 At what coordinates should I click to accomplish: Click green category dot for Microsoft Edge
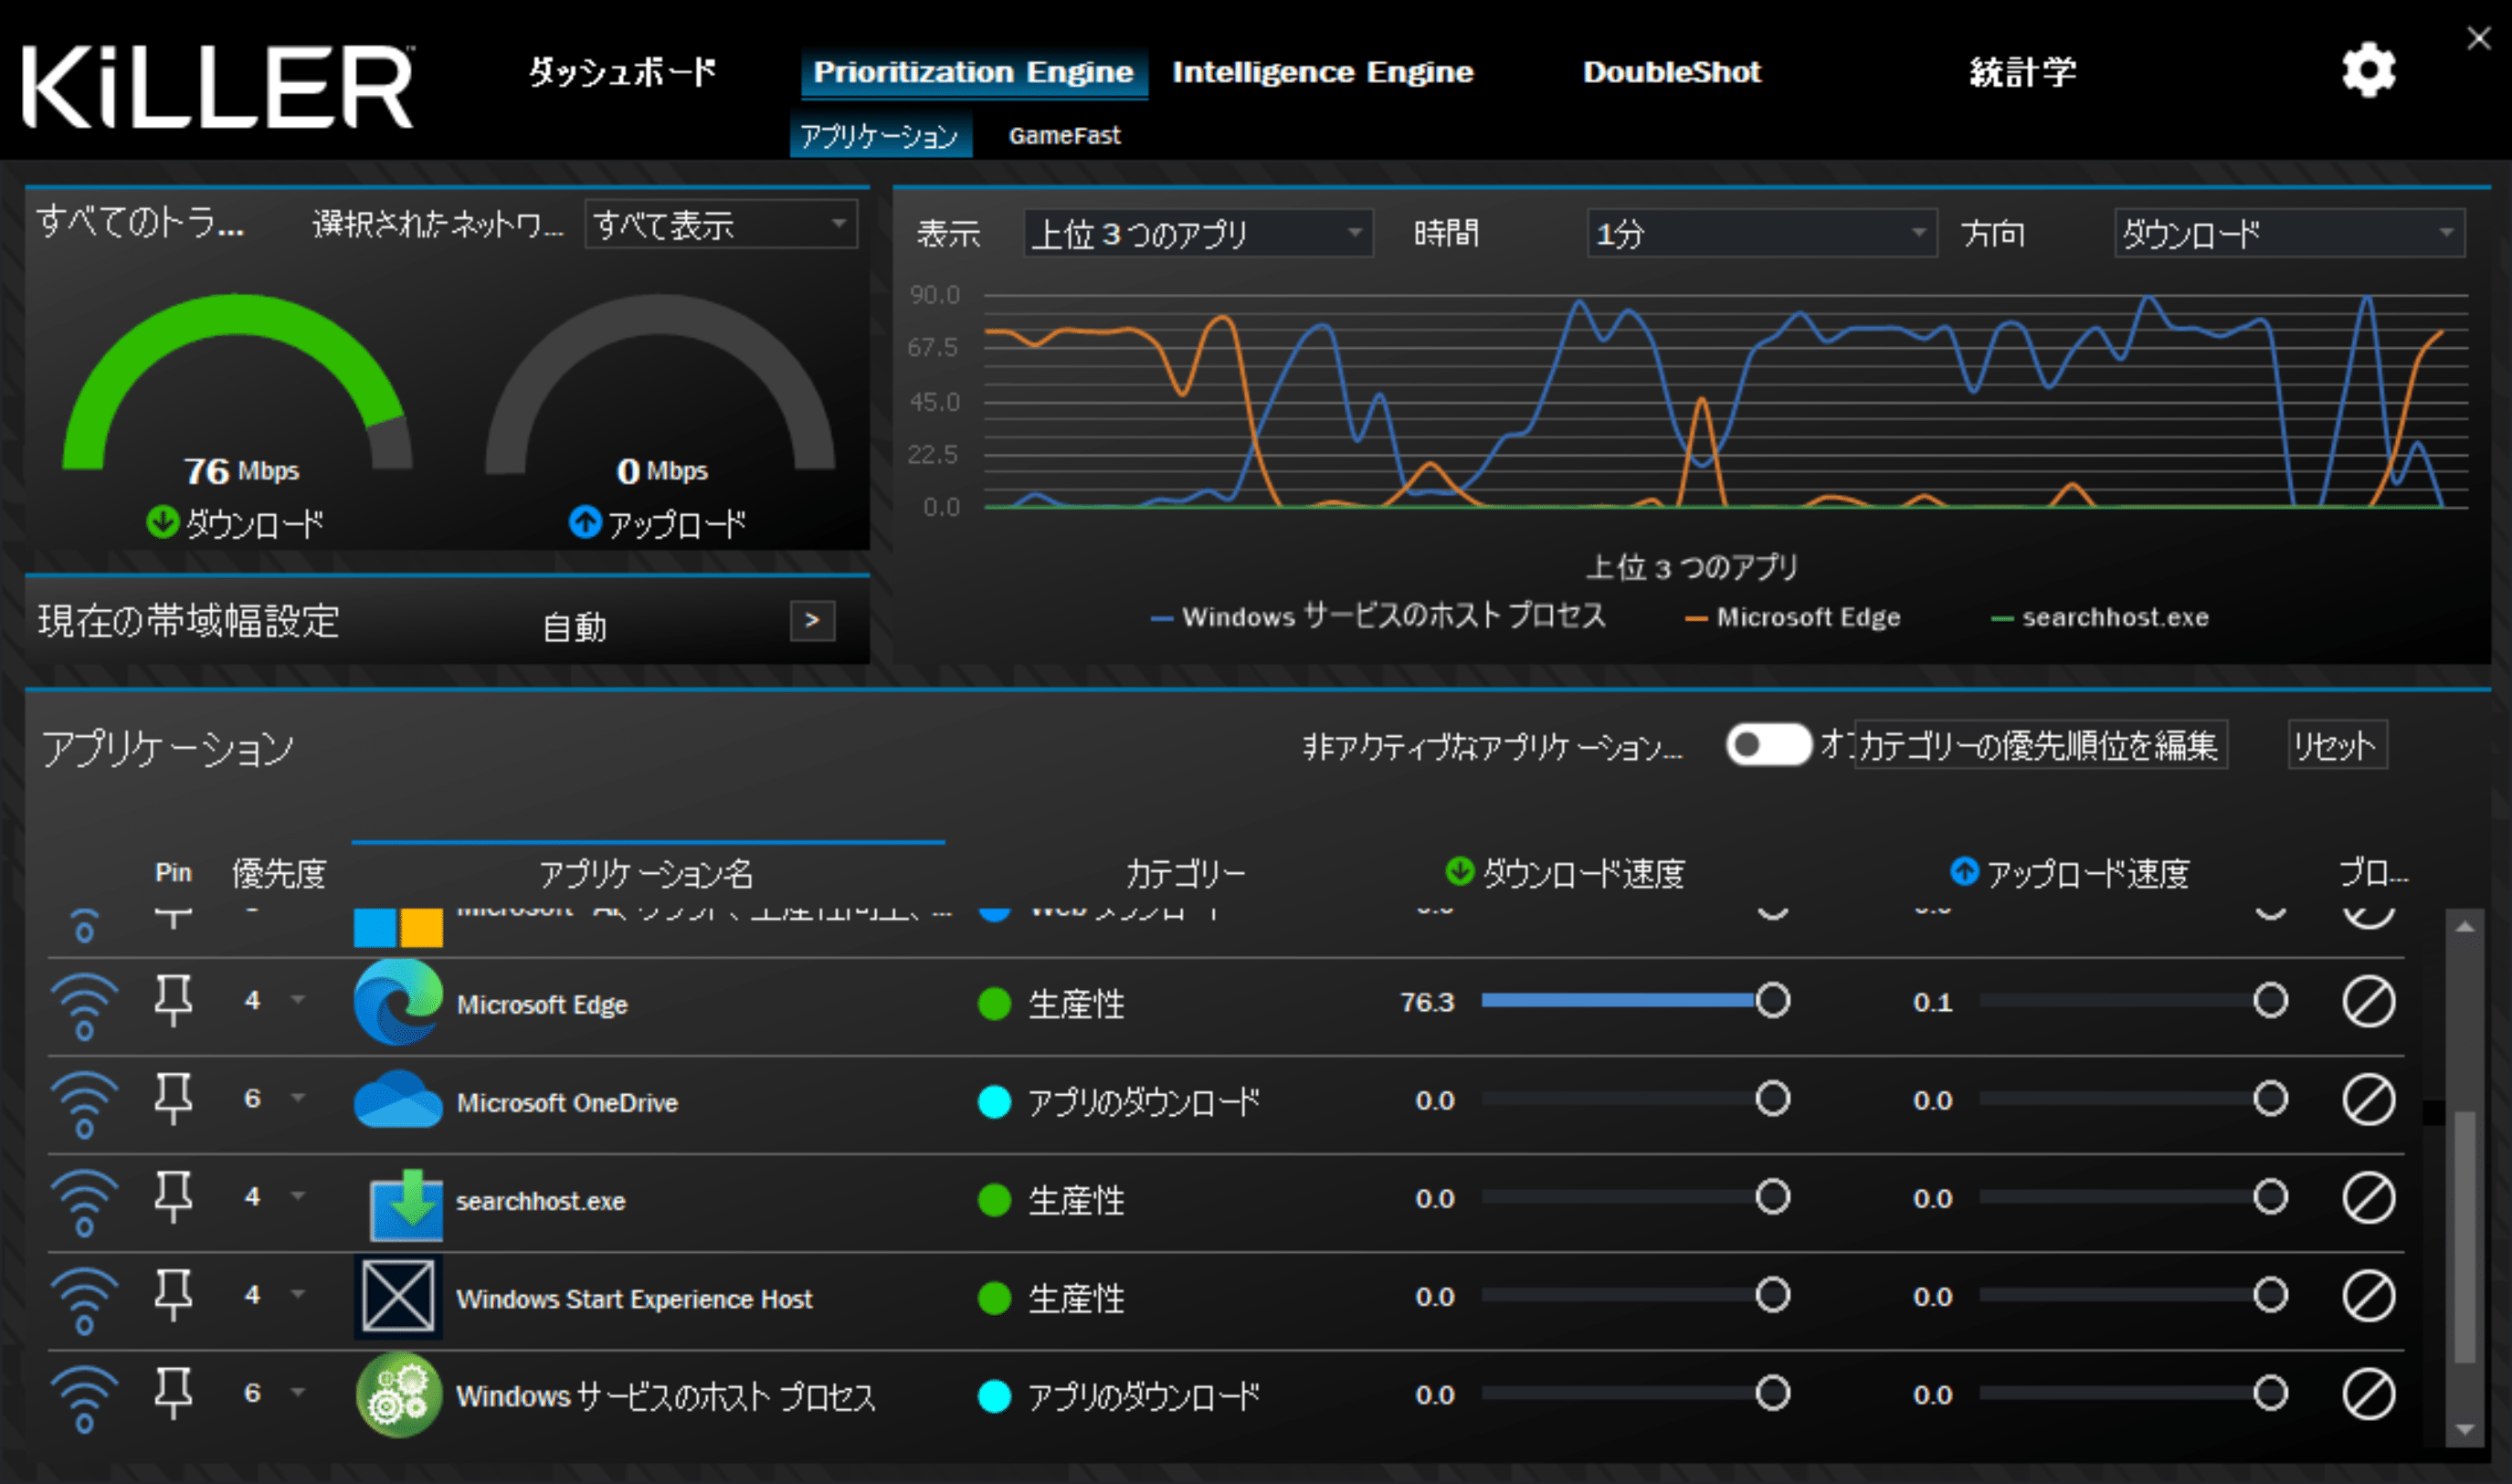[994, 1004]
